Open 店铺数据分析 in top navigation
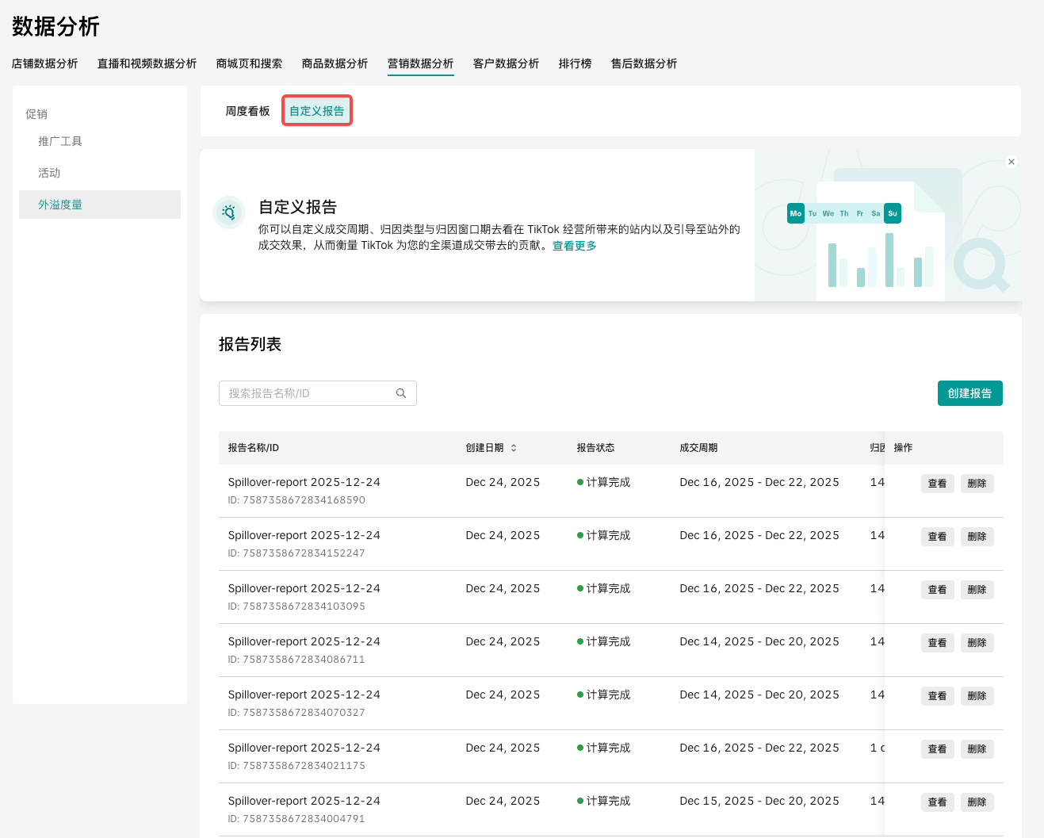 point(45,63)
